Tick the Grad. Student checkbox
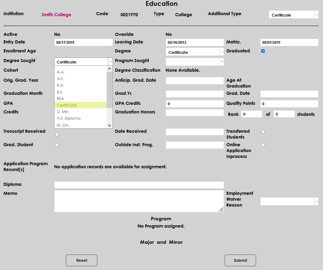The height and width of the screenshot is (270, 323). coord(57,145)
